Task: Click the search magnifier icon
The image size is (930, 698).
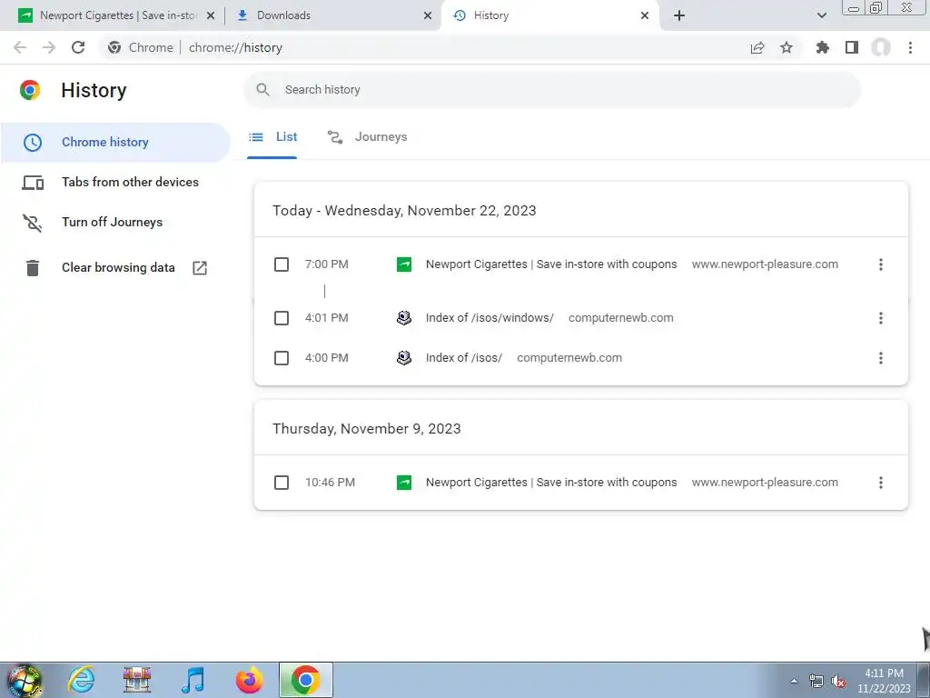Action: 262,90
